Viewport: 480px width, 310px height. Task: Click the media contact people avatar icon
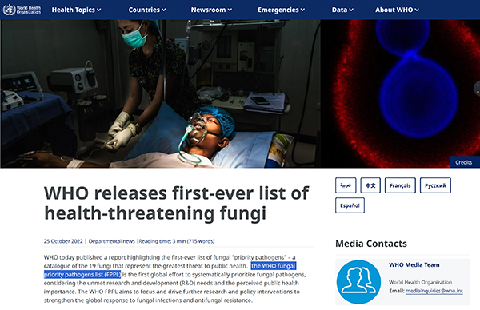click(x=358, y=282)
